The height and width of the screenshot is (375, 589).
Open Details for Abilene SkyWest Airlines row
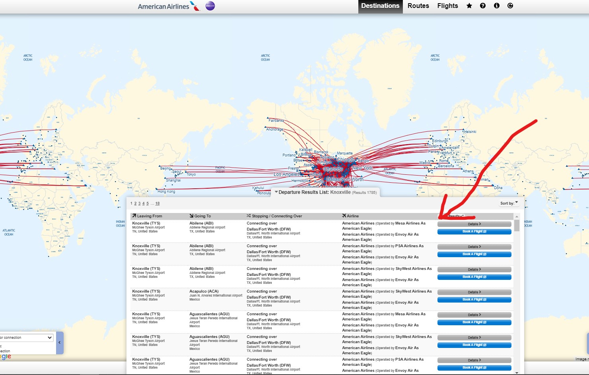474,270
